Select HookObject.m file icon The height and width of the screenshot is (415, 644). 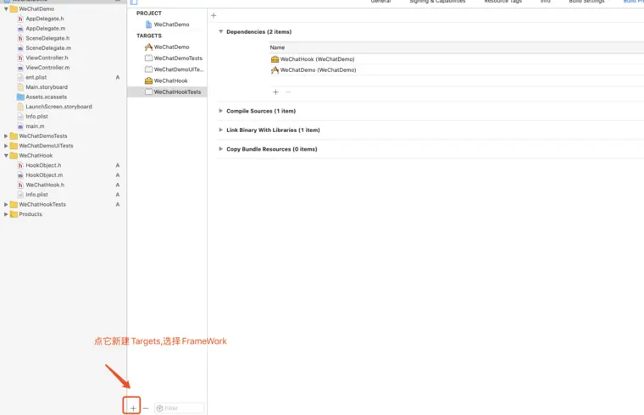click(20, 175)
